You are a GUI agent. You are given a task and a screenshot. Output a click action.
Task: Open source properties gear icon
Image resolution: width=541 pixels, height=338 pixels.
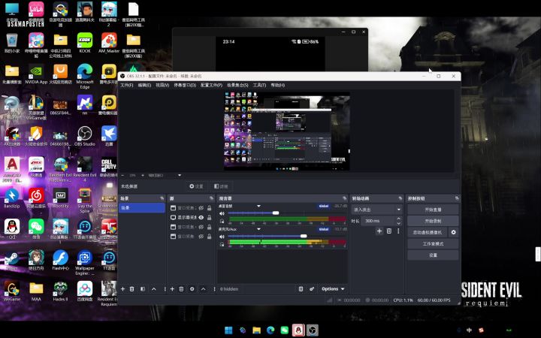192,288
